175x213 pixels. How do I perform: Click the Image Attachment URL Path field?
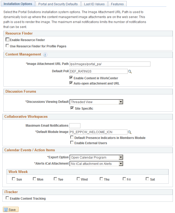110,64
